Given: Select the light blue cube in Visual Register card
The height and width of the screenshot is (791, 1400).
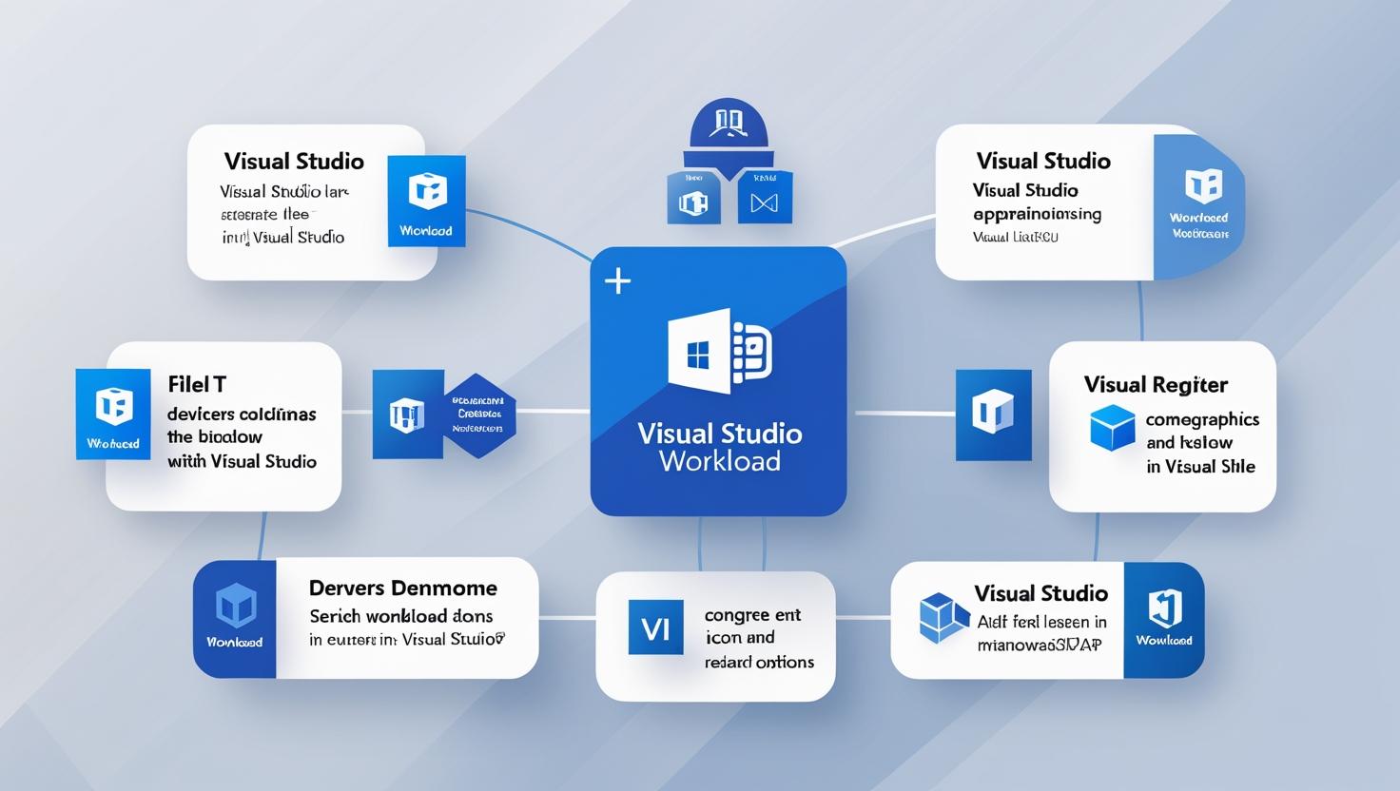Looking at the screenshot, I should point(1113,429).
